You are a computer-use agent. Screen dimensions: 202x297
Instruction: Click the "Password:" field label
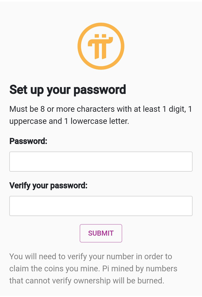point(28,141)
